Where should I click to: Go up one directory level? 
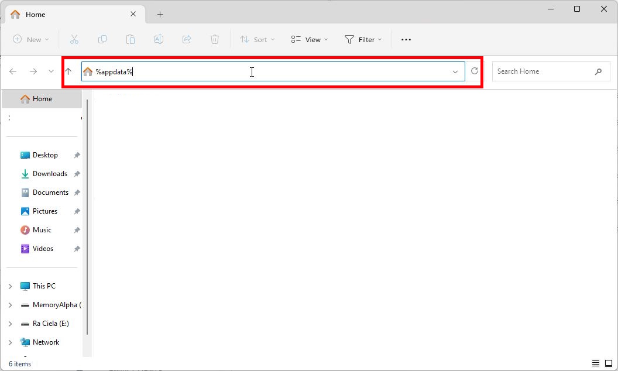(68, 71)
